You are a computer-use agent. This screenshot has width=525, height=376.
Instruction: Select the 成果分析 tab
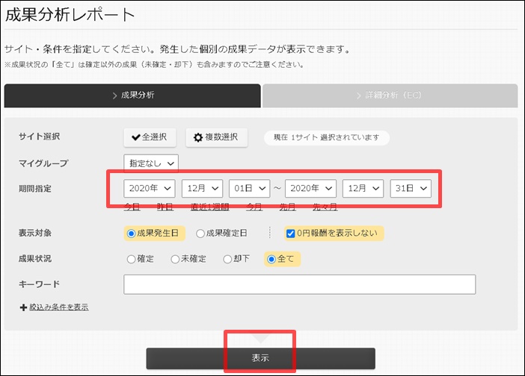pyautogui.click(x=132, y=95)
